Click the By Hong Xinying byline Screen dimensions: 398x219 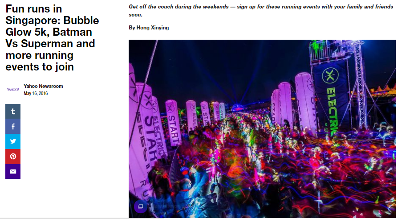(149, 28)
